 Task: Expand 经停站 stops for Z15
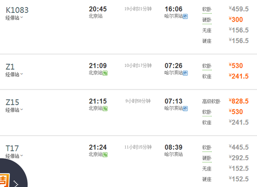tap(14, 110)
